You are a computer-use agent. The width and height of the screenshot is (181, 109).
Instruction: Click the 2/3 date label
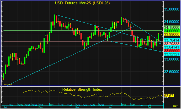pyautogui.click(x=150, y=105)
